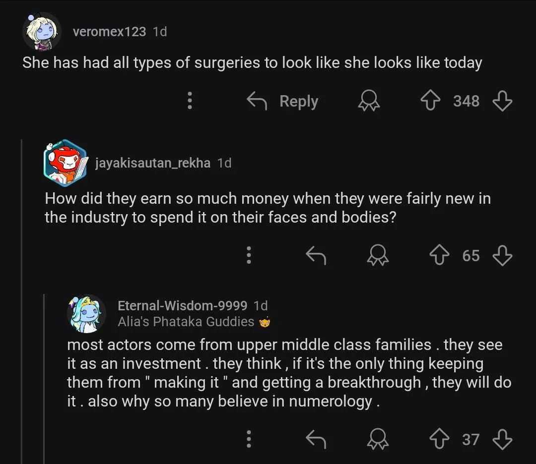Award jayakisautan_rekha's comment
536x464 pixels.
pos(378,256)
